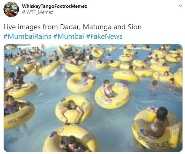Click the WhiskeyTangoFoxtrotMemez display name
The image size is (185, 154).
click(x=54, y=6)
